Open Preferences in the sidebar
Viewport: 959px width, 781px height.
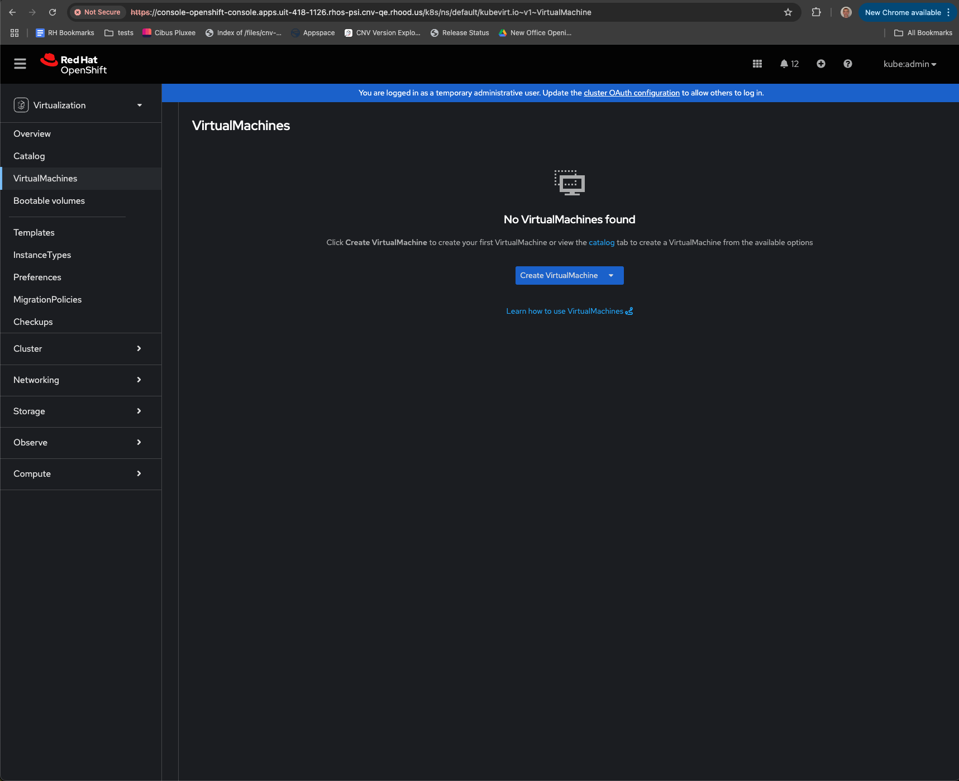pos(81,277)
